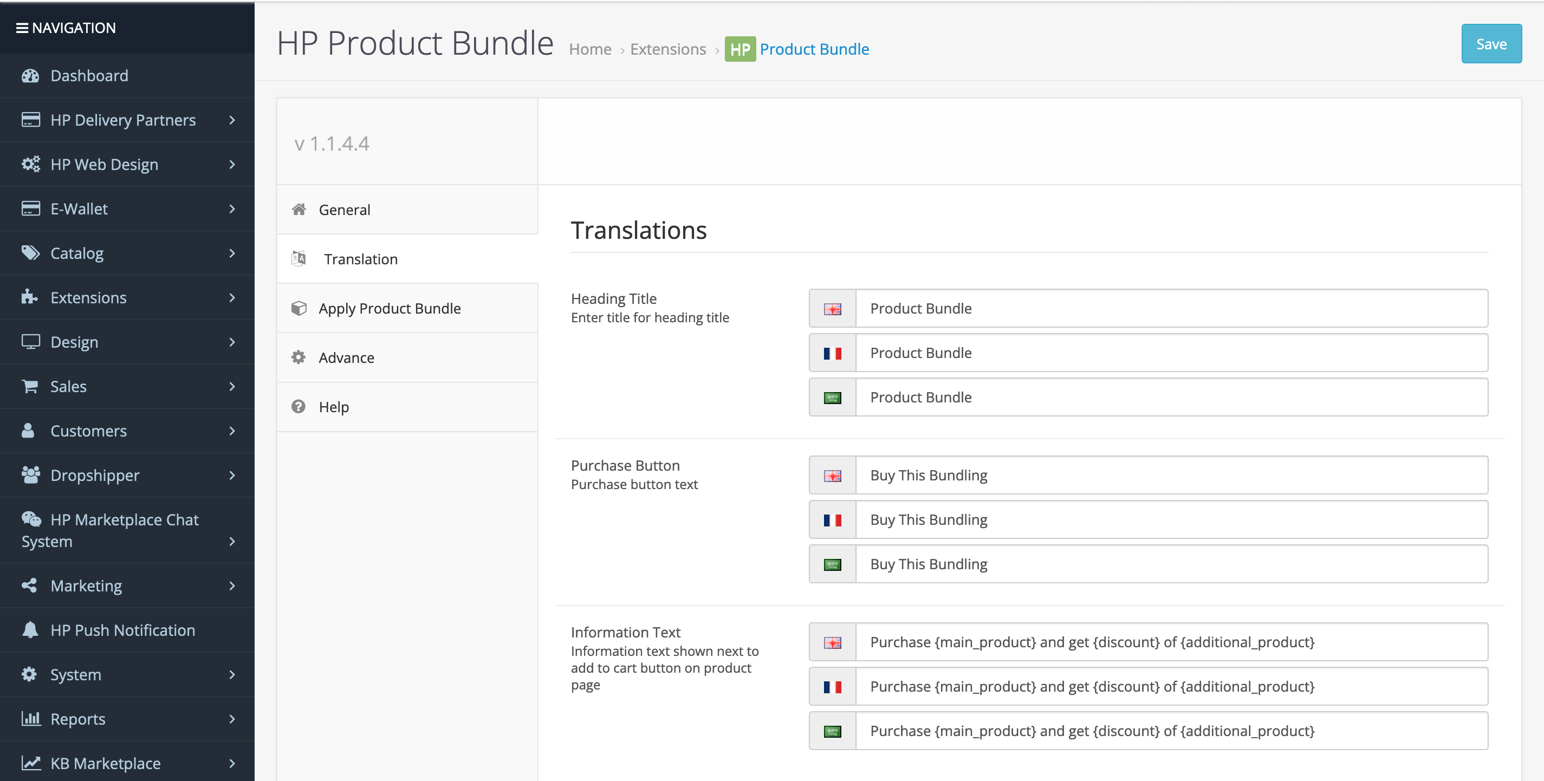Toggle the navigation menu with the hamburger icon
This screenshot has height=781, width=1544.
point(22,28)
